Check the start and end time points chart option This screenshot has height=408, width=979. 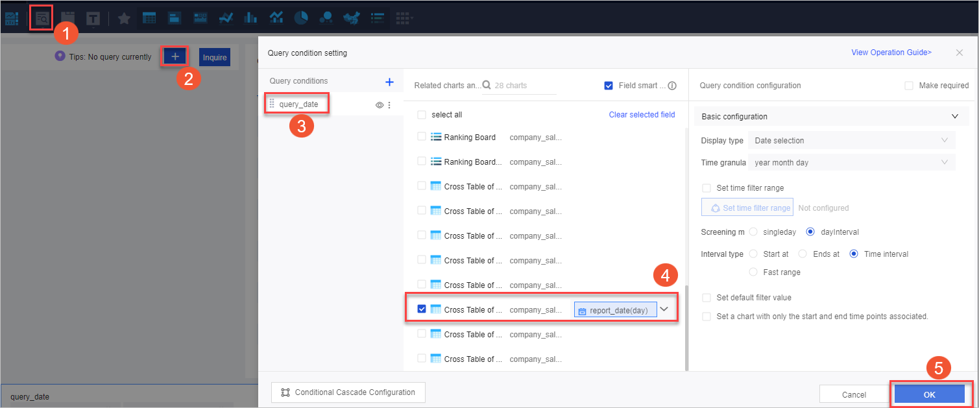click(x=707, y=317)
